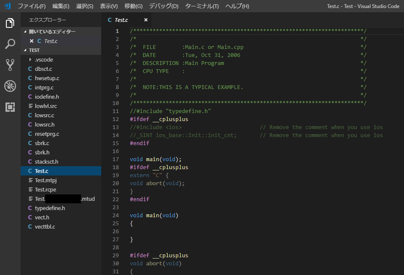
Task: Open the Search view icon
Action: [10, 44]
